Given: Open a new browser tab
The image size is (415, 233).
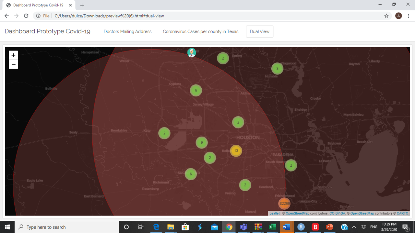Looking at the screenshot, I should [x=82, y=5].
